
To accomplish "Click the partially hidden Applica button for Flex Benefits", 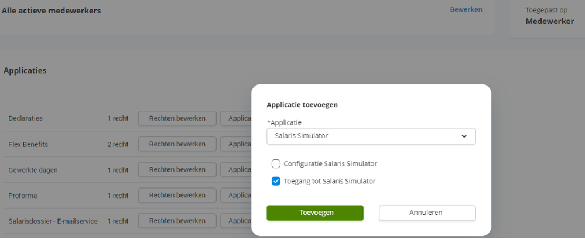I will coord(237,144).
